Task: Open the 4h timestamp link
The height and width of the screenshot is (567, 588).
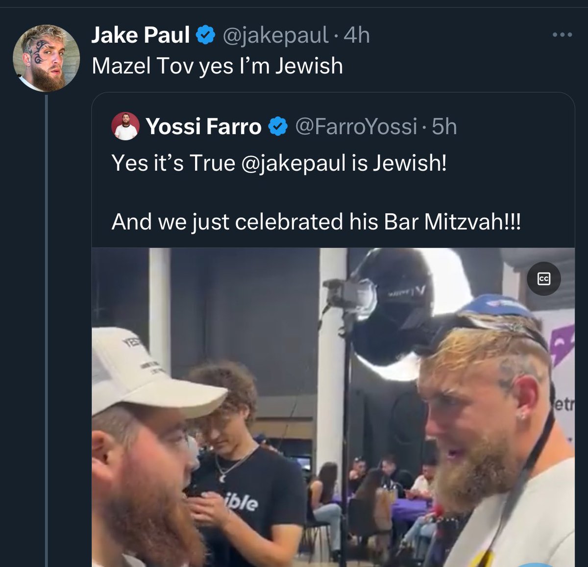Action: (x=357, y=35)
